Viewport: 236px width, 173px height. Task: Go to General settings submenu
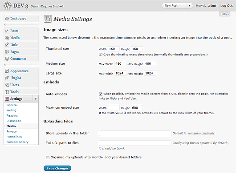[x=12, y=105]
